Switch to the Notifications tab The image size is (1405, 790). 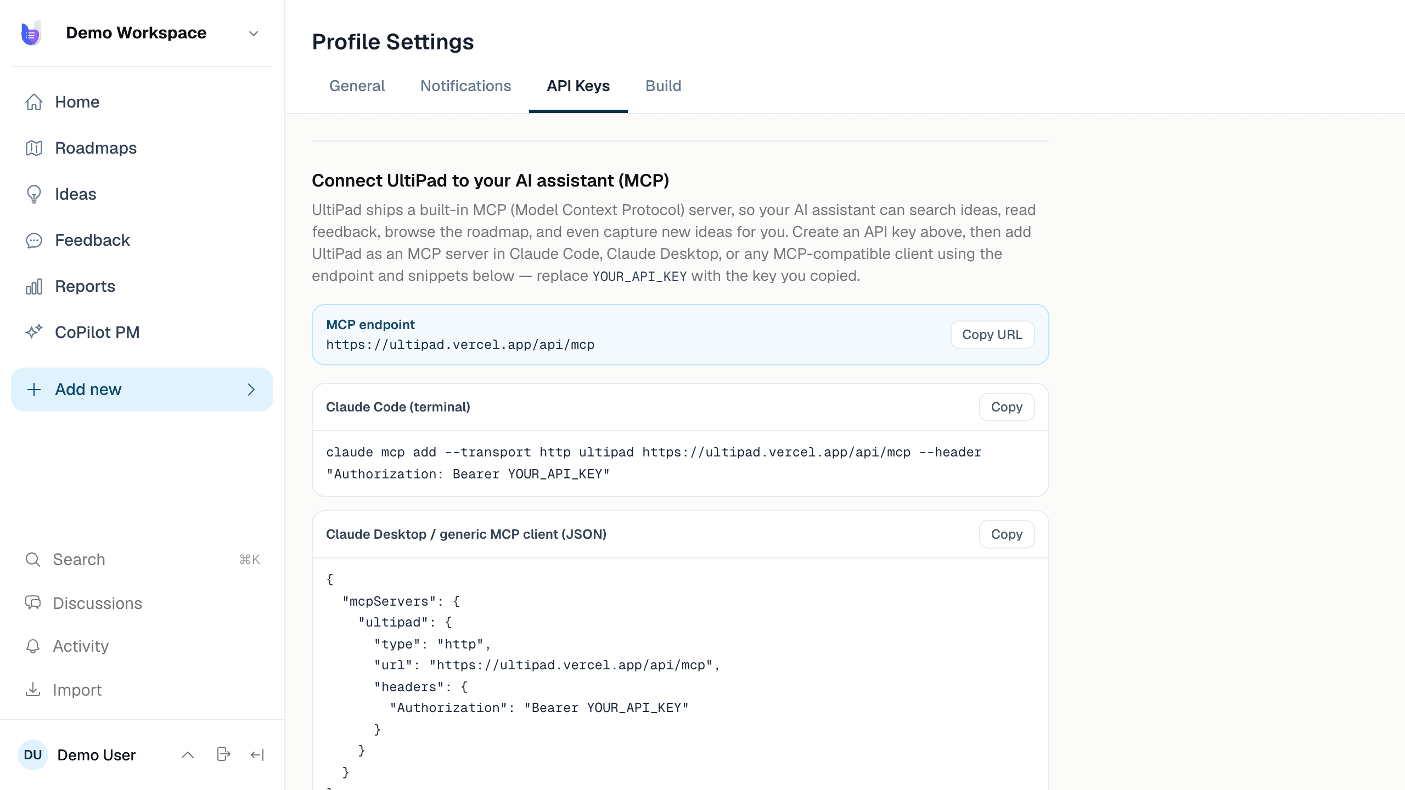click(465, 86)
